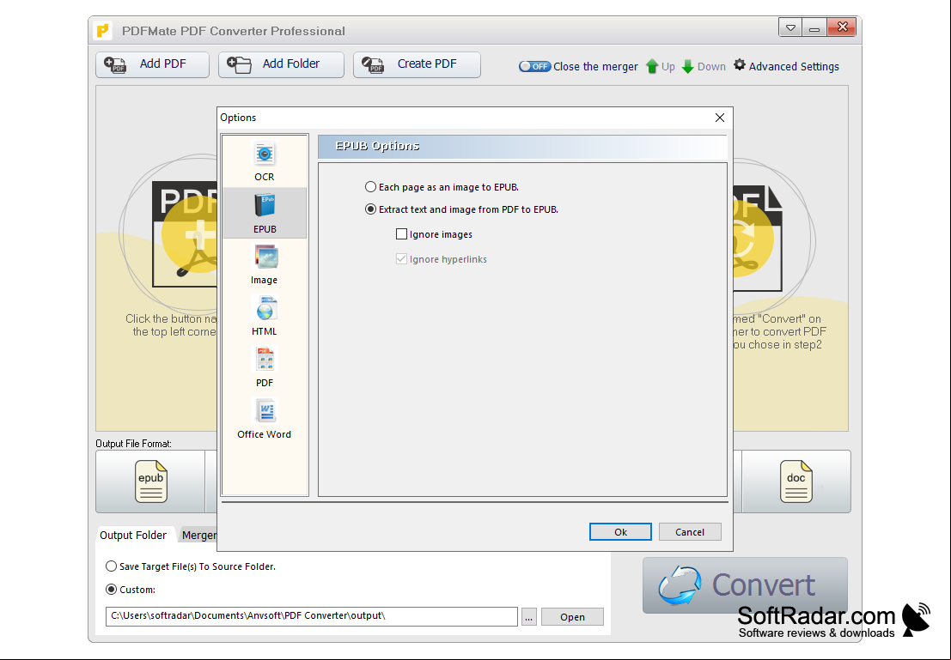This screenshot has width=951, height=660.
Task: Switch to the Merger tab
Action: pyautogui.click(x=199, y=536)
